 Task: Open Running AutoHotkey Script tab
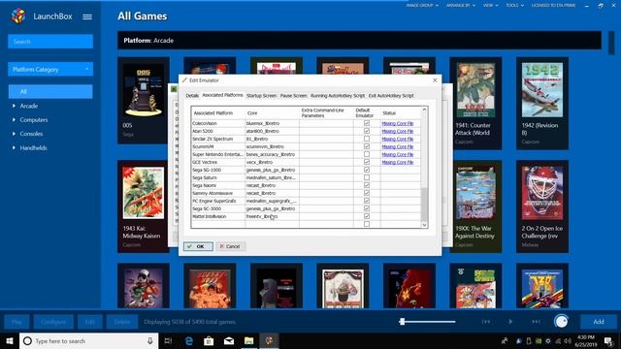[x=338, y=96]
